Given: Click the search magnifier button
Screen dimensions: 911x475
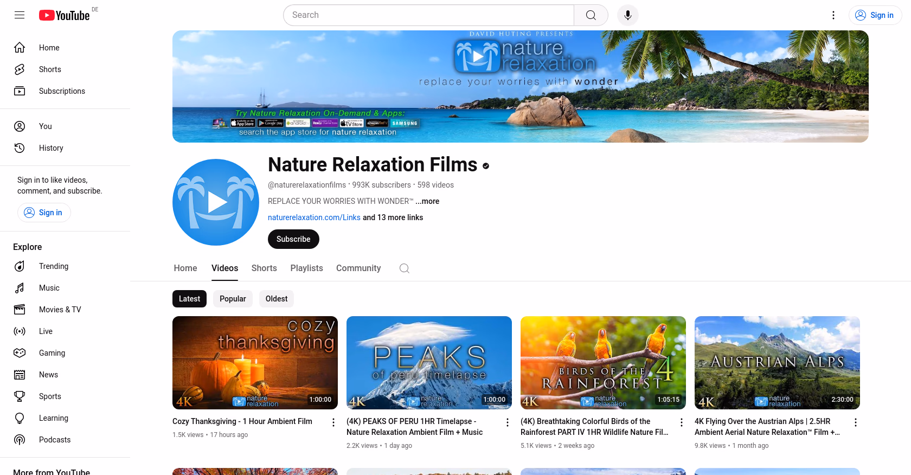Looking at the screenshot, I should point(591,15).
